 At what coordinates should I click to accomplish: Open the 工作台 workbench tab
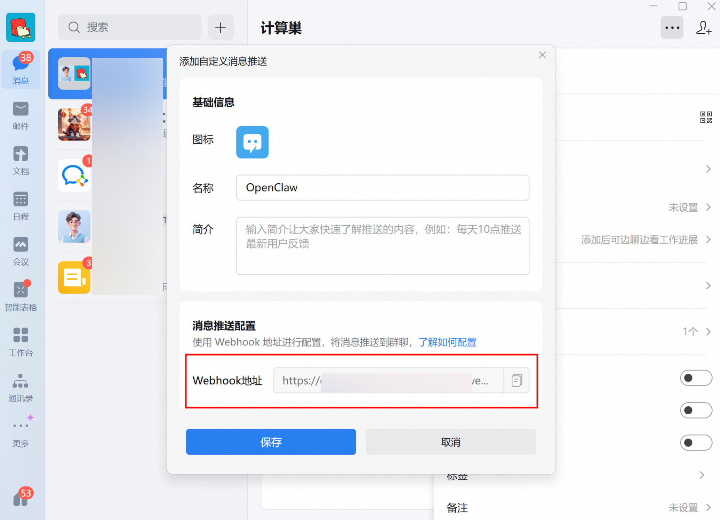[x=21, y=342]
